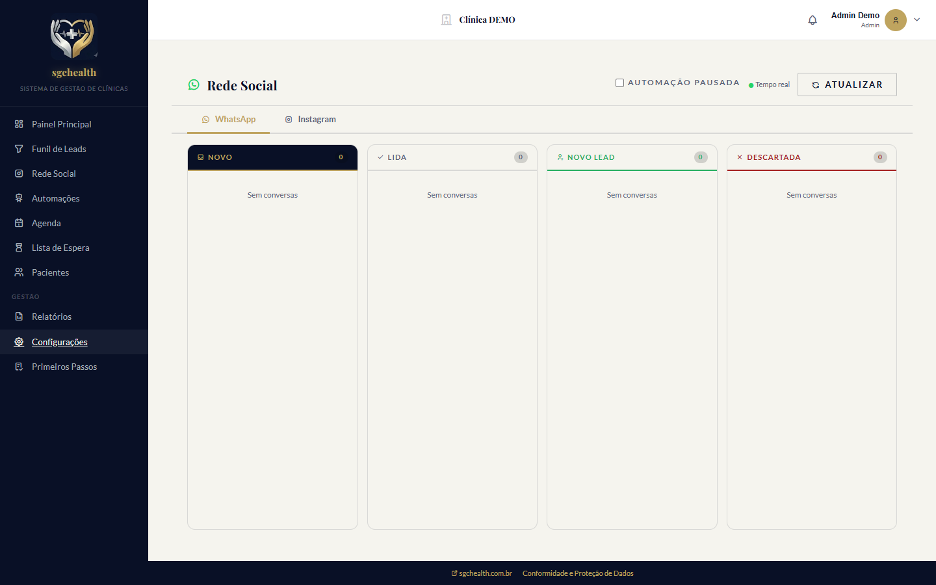Go to Pacientes in sidebar
Screen dimensions: 936x585
(74, 272)
